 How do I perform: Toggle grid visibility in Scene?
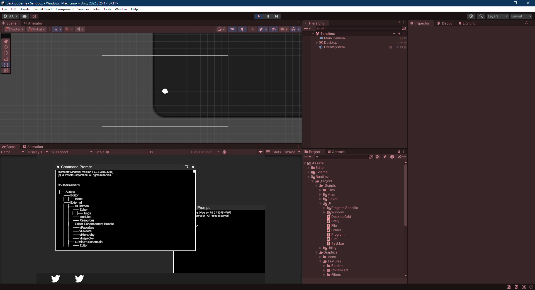(55, 29)
